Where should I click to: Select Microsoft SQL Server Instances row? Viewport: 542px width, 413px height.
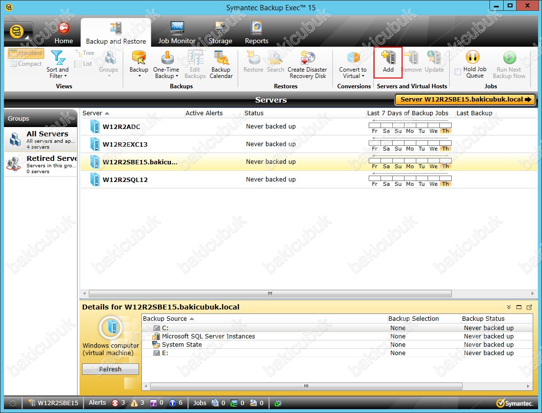[337, 336]
